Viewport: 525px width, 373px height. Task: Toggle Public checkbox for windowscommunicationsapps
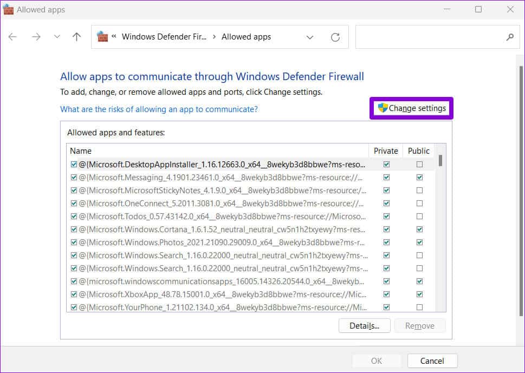419,282
